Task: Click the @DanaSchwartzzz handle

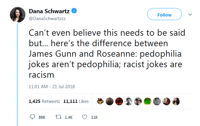Action: tap(47, 18)
